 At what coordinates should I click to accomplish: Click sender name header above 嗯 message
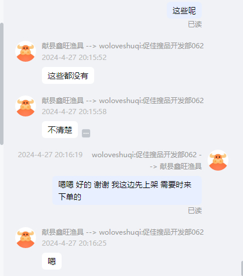tap(123, 232)
